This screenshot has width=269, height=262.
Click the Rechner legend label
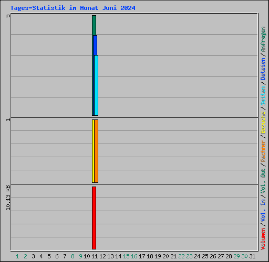coord(263,151)
